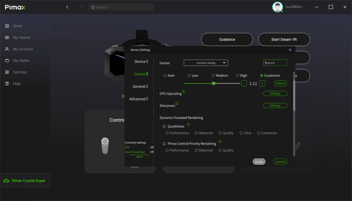Switch to the General tab
The width and height of the screenshot is (352, 201).
tap(140, 86)
